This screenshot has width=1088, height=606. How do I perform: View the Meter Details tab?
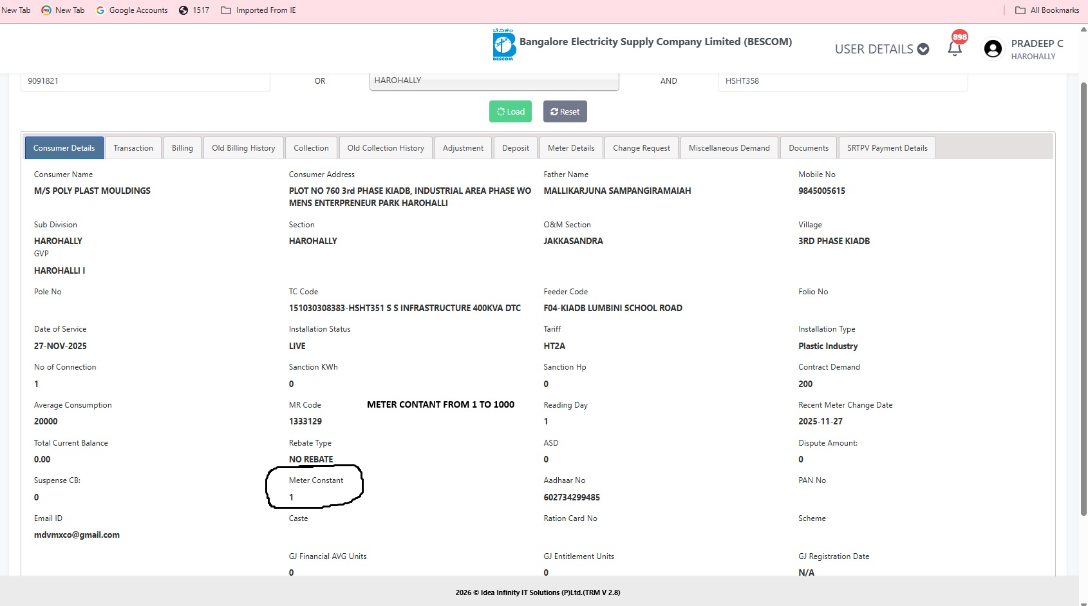click(x=571, y=148)
